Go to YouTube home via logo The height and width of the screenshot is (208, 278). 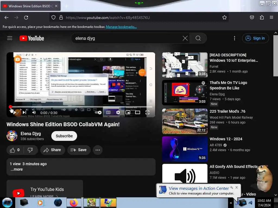click(x=32, y=38)
